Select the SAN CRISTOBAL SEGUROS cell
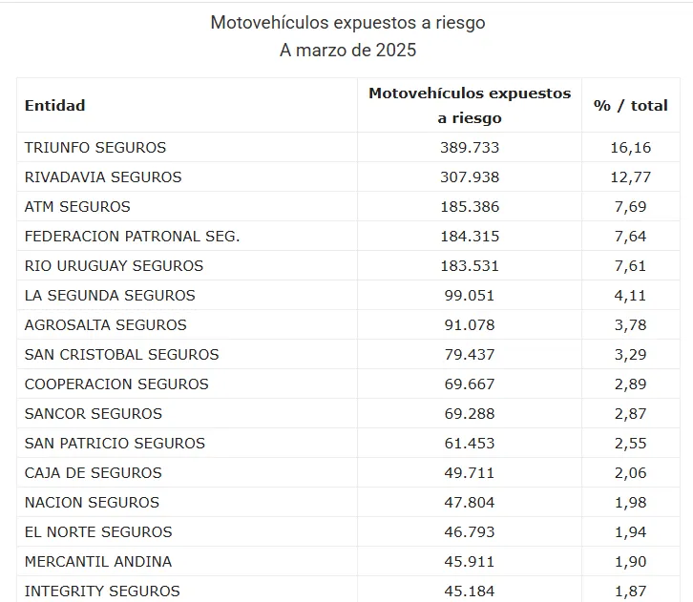The height and width of the screenshot is (602, 693). tap(122, 355)
